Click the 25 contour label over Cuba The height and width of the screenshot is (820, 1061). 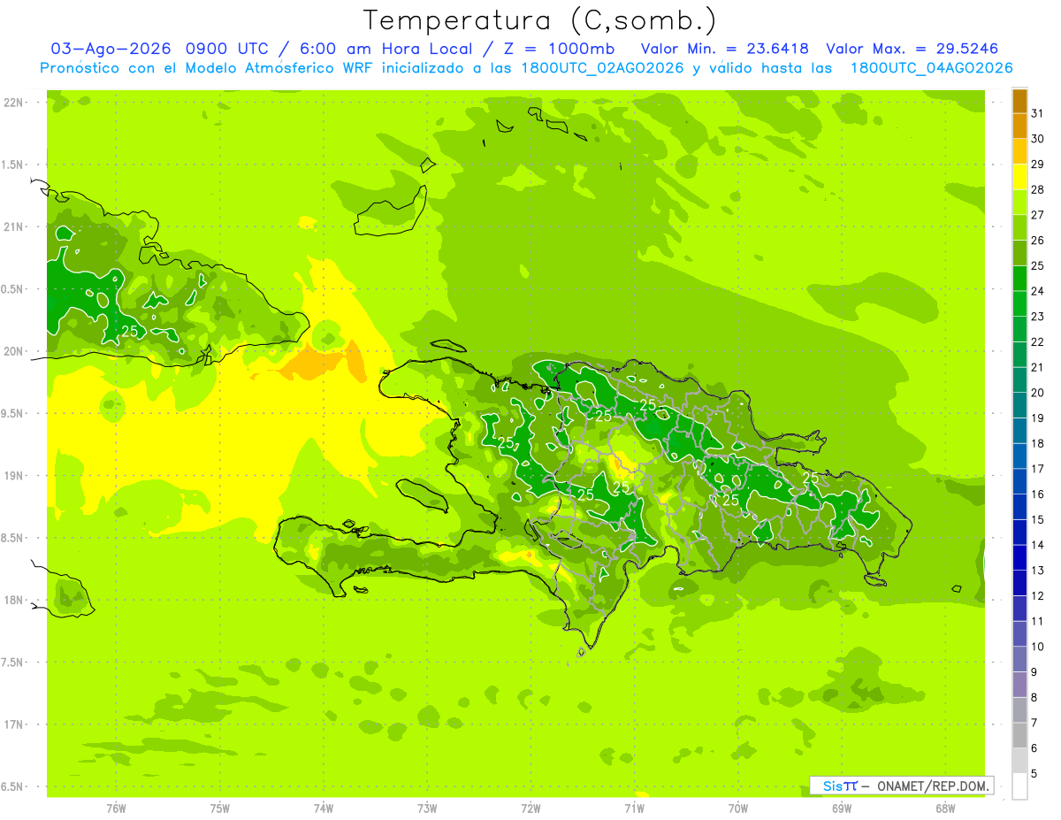click(130, 332)
